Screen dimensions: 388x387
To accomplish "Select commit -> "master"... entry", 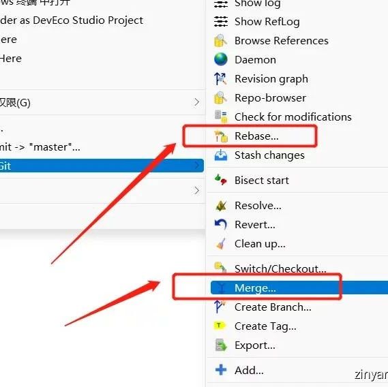I will pyautogui.click(x=40, y=147).
